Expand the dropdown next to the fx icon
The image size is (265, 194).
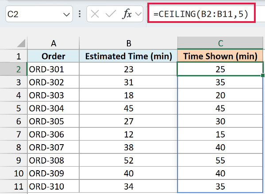point(138,14)
